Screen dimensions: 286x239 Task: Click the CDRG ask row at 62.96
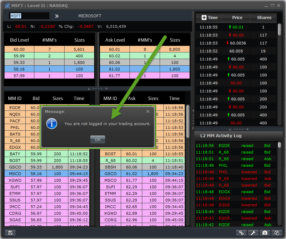coord(142,220)
